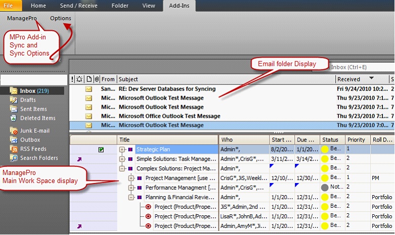Click the goal icon beside Strategic Plan
The image size is (395, 235).
coord(130,150)
